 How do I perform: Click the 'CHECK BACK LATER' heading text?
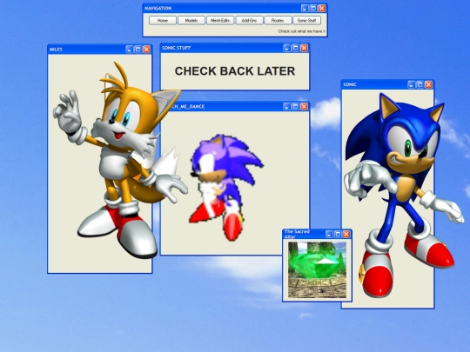[x=235, y=71]
